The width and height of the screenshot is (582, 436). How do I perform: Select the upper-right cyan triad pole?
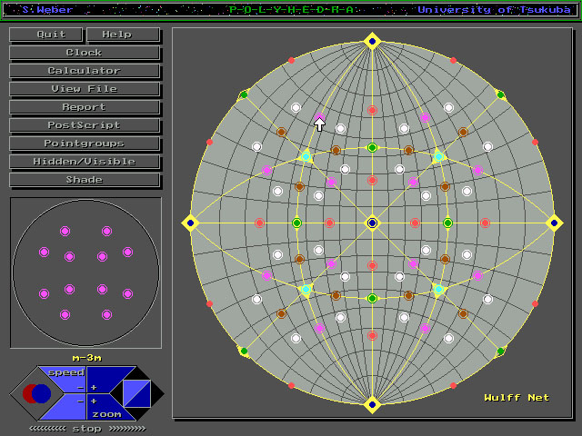coord(438,157)
